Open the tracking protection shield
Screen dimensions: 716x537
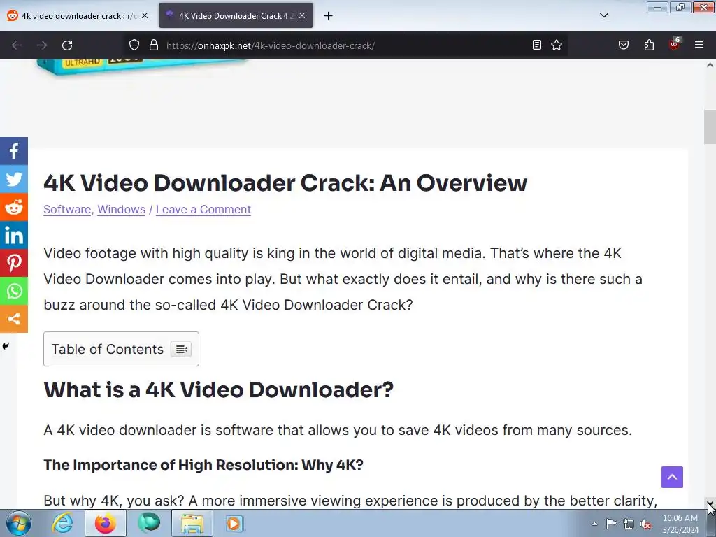(134, 45)
